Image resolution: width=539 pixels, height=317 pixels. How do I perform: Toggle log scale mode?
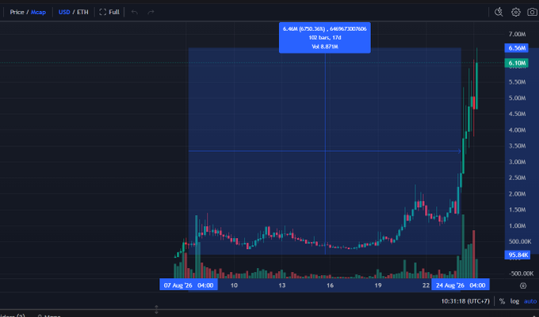514,301
